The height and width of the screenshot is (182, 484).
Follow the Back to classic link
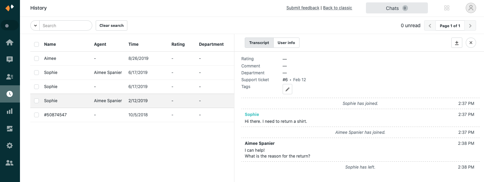(337, 8)
